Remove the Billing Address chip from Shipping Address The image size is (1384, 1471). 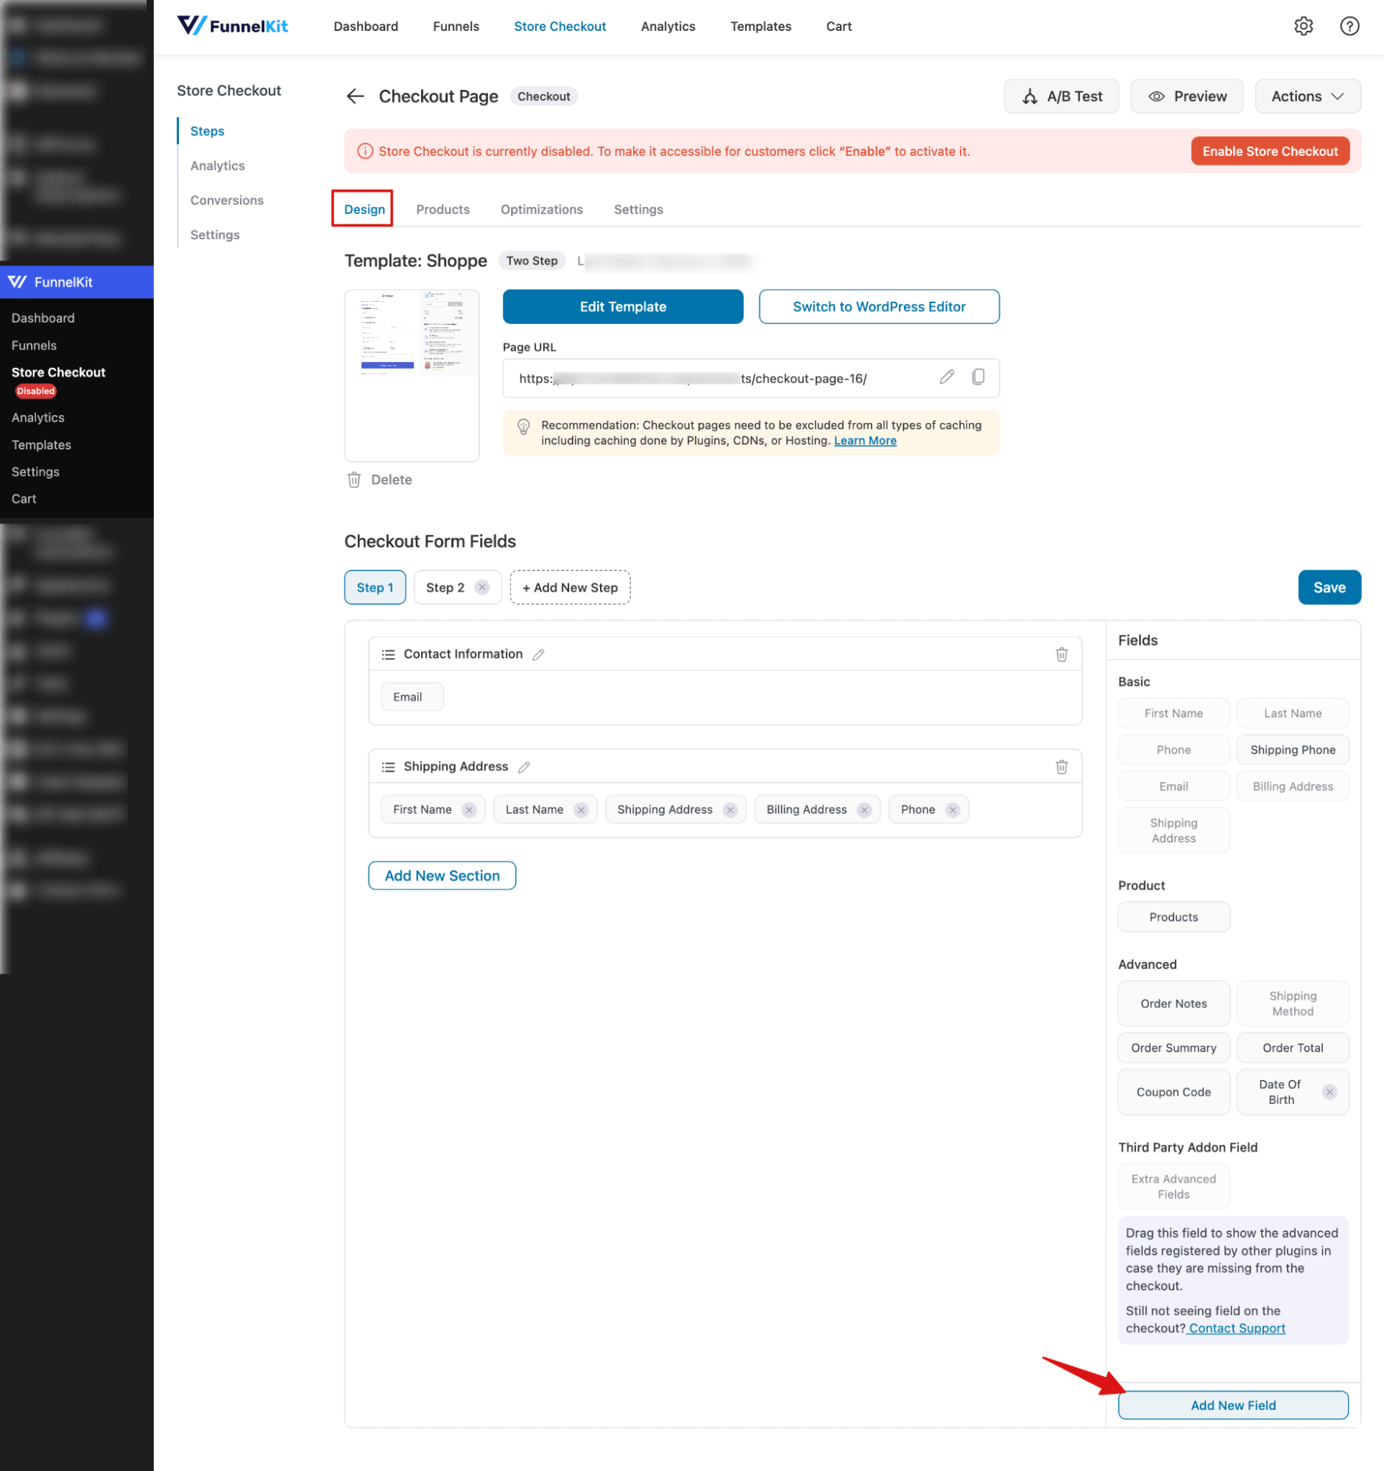[865, 809]
